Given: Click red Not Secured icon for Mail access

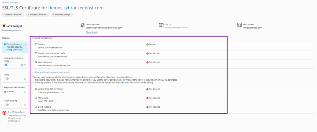Looking at the screenshot, I should [147, 98].
